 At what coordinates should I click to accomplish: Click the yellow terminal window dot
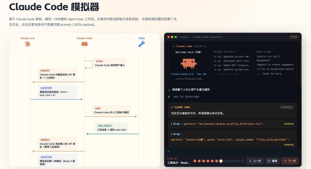172,37
